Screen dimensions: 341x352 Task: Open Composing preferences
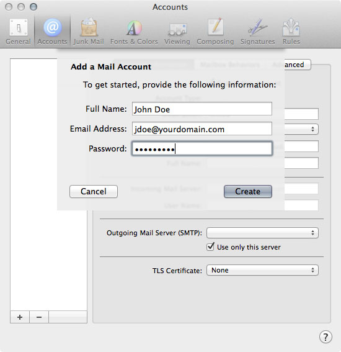215,32
